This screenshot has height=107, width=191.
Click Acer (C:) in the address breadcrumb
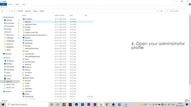[x=28, y=11]
